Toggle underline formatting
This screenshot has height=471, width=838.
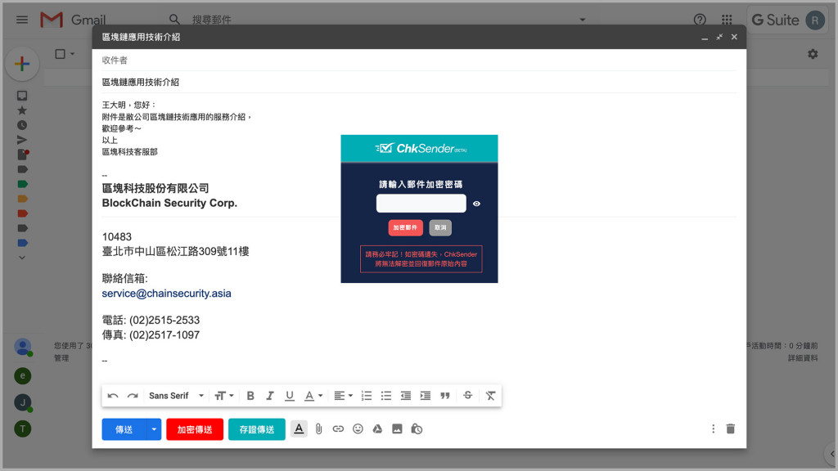[289, 396]
